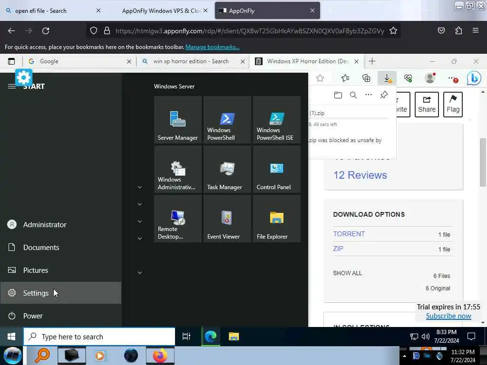The width and height of the screenshot is (487, 365).
Task: Open new tab in Edge
Action: (372, 61)
